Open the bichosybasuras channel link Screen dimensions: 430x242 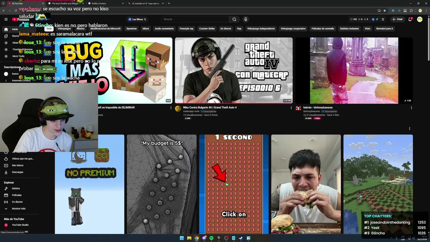click(x=311, y=111)
